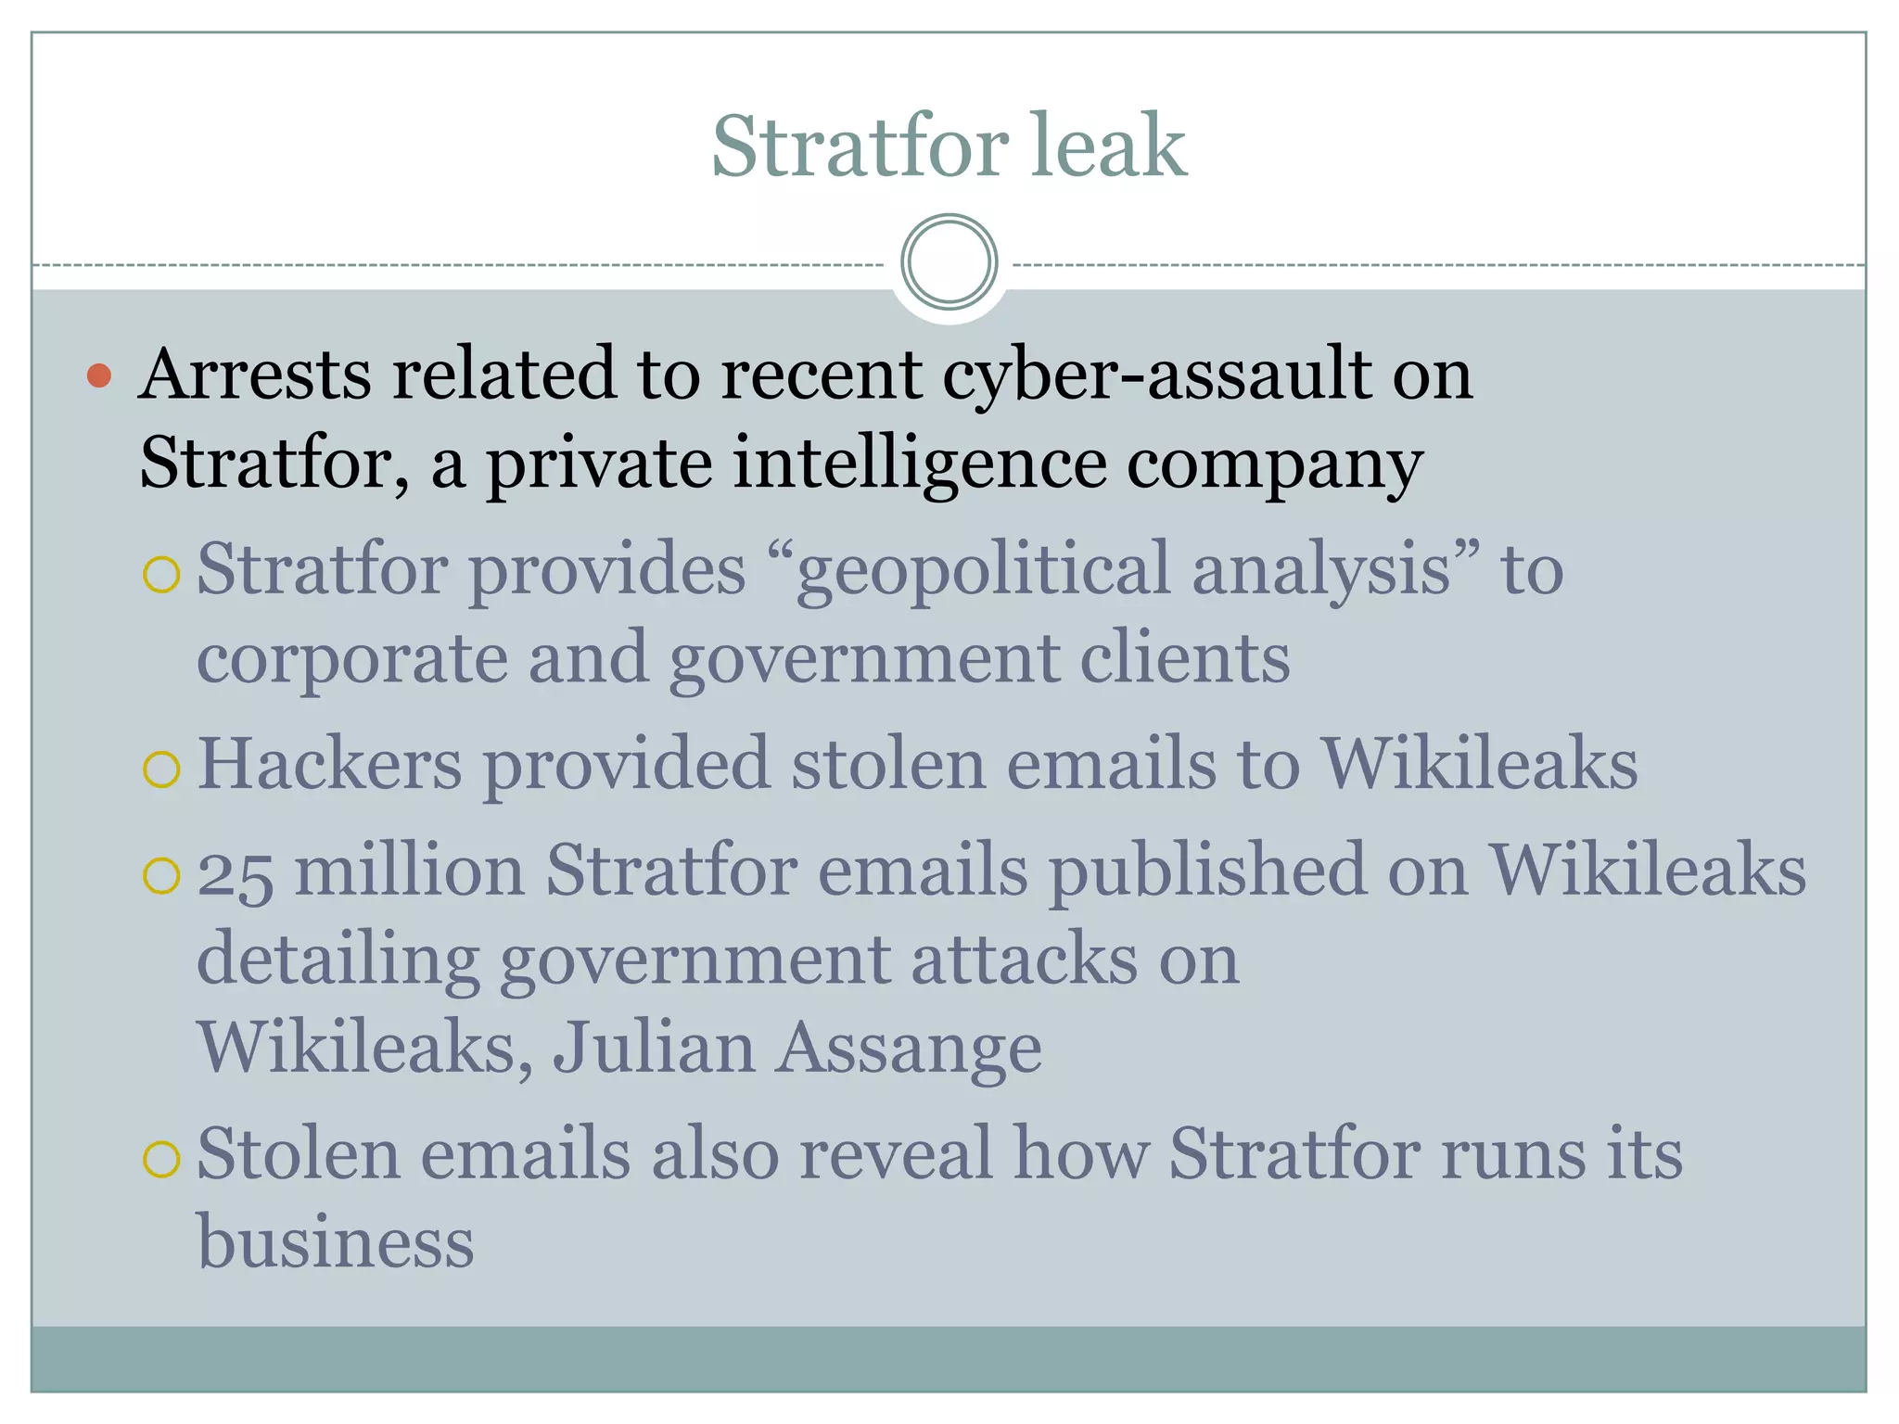Click the word "business" on the last line
This screenshot has width=1899, height=1424.
(336, 1241)
